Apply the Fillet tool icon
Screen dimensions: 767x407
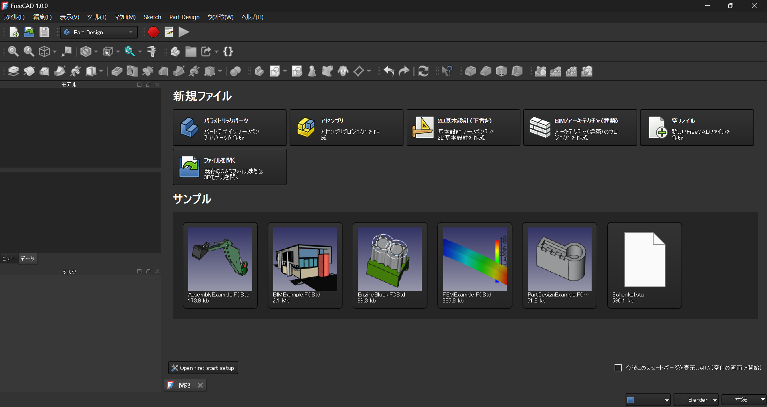471,71
